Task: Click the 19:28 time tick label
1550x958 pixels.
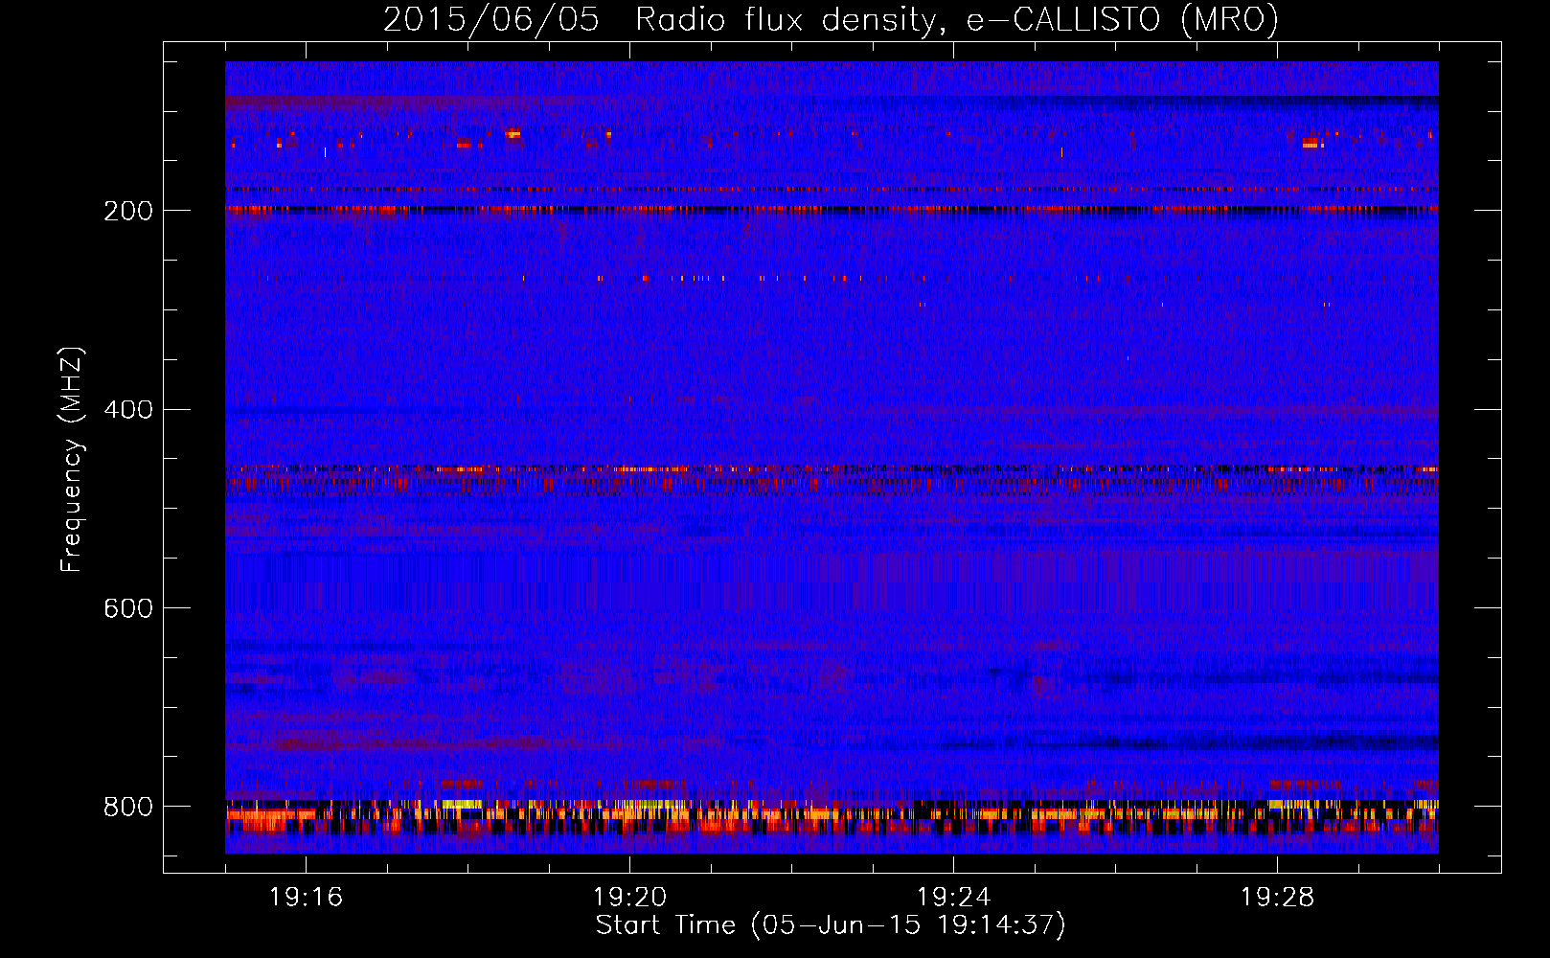Action: tap(1277, 898)
